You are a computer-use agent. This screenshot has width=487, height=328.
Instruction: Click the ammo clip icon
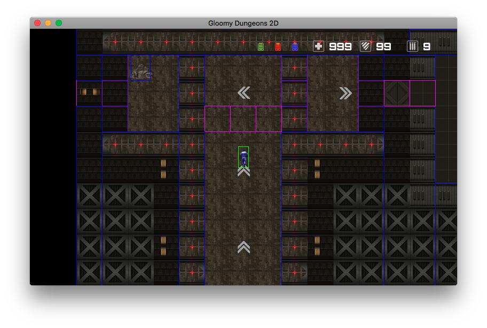point(412,46)
